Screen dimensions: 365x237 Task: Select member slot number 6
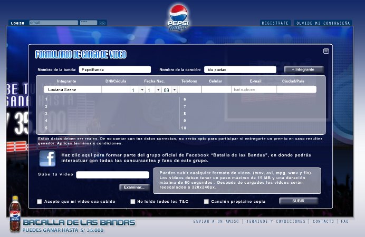pyautogui.click(x=185, y=99)
